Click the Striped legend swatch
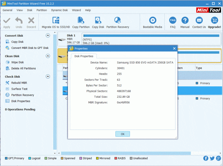Image resolution: width=223 pixels, height=166 pixels. [x=81, y=158]
